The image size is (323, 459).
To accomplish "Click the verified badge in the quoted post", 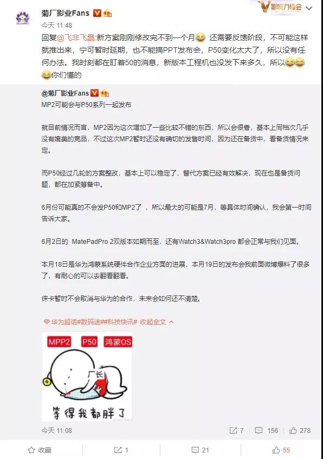I will (95, 93).
